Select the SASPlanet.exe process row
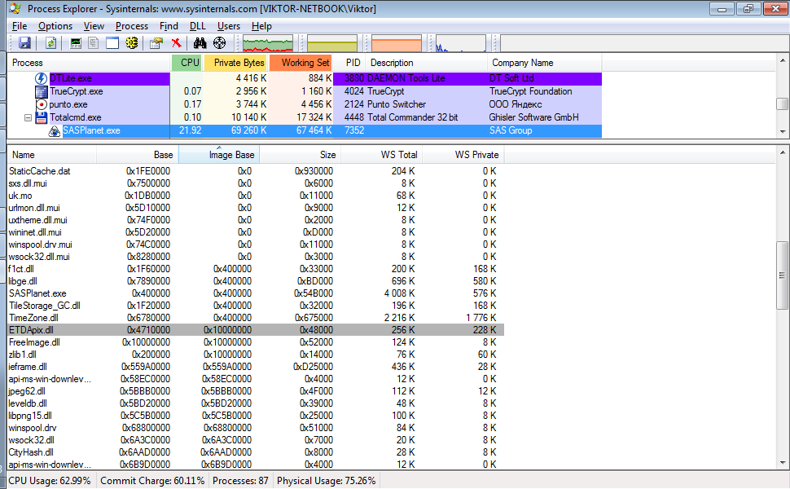Screen dimensions: 790x489 tap(91, 130)
